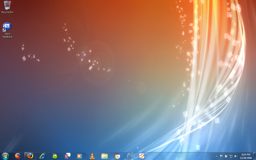Open the Windows Start orb
256x160 pixels.
(x=5, y=156)
